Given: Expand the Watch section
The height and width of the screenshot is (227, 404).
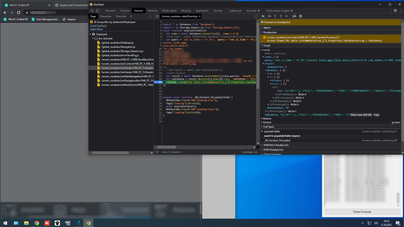Looking at the screenshot, I should (267, 28).
